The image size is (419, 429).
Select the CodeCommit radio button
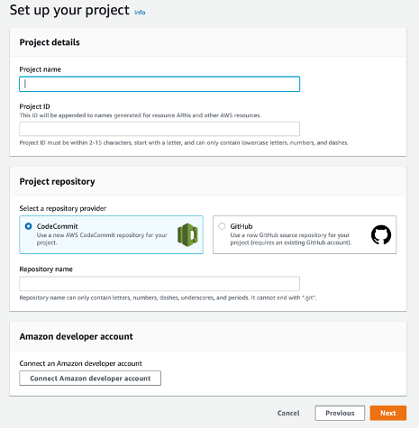coord(28,226)
